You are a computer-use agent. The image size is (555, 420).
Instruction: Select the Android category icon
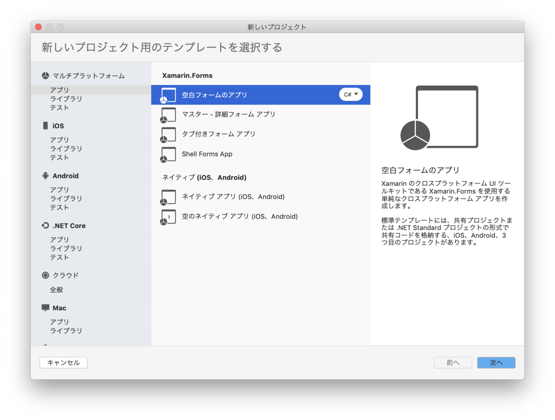[x=44, y=176]
